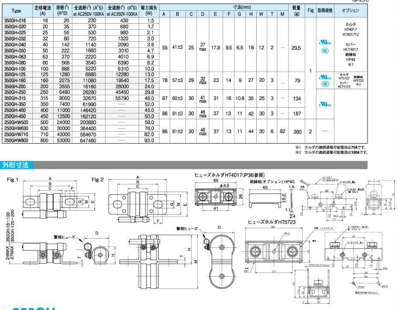Click the オプション column header
Screen dimensions: 398x310
(350, 11)
